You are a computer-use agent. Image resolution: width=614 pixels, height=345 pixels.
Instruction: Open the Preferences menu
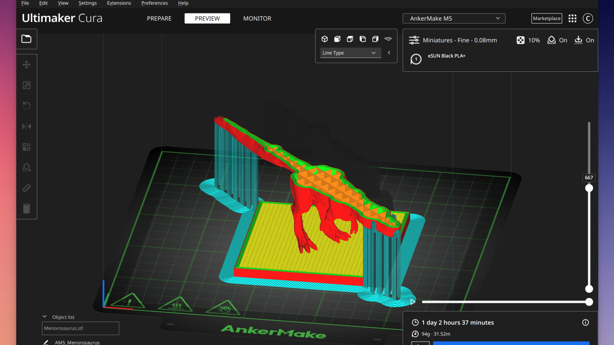[x=154, y=3]
